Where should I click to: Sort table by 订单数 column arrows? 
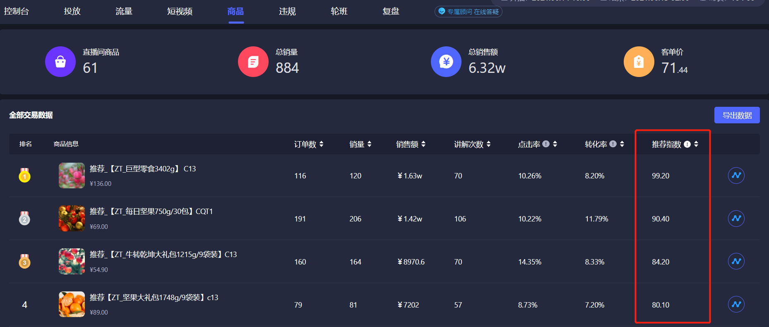click(322, 144)
